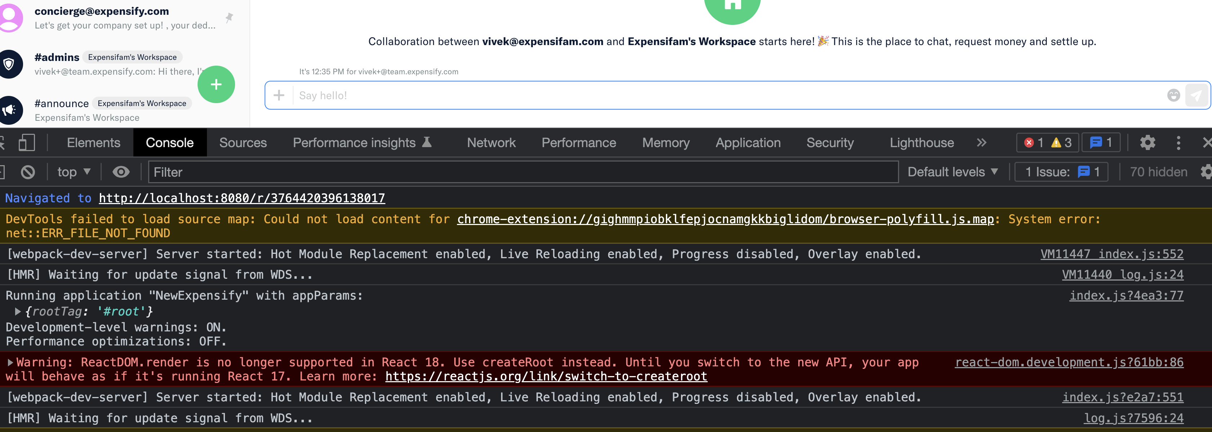Toggle the live expression eye icon

point(121,172)
